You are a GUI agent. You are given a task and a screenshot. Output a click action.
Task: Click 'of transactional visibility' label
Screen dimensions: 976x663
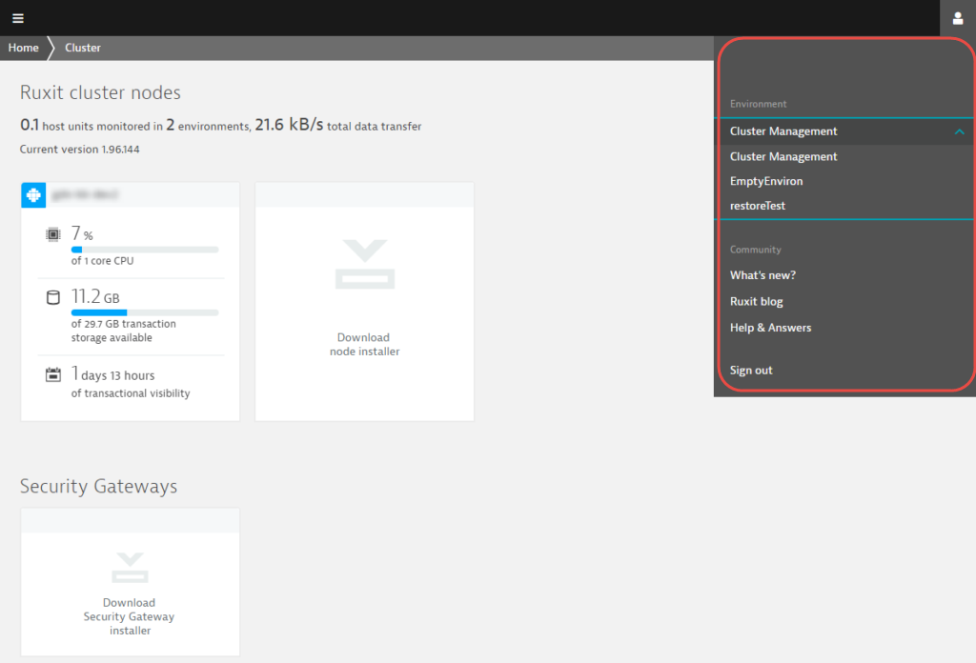click(131, 393)
